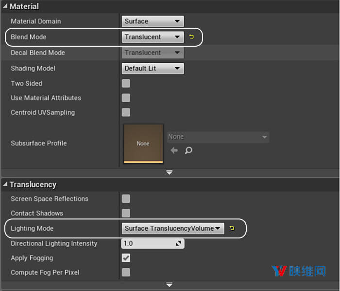Expand advanced Material options arrow
Viewport: 340px width, 291px height.
coord(170,172)
